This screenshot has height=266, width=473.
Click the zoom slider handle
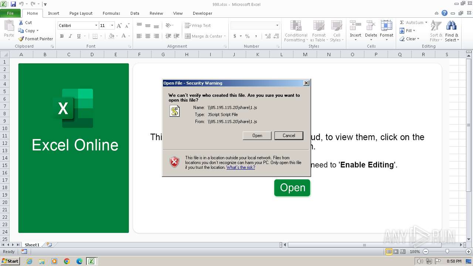point(447,252)
